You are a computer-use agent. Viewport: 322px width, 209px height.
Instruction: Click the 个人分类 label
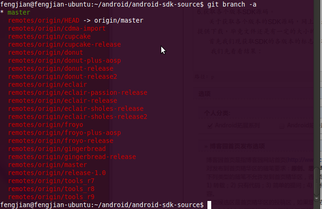coord(215,113)
